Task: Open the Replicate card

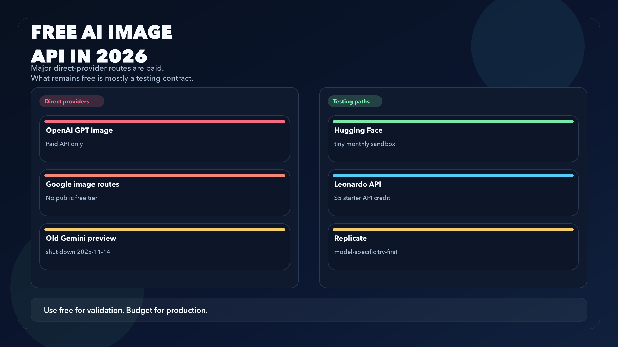Action: click(x=453, y=247)
